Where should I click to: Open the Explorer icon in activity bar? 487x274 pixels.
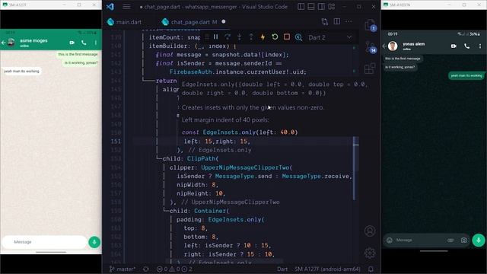[x=370, y=25]
